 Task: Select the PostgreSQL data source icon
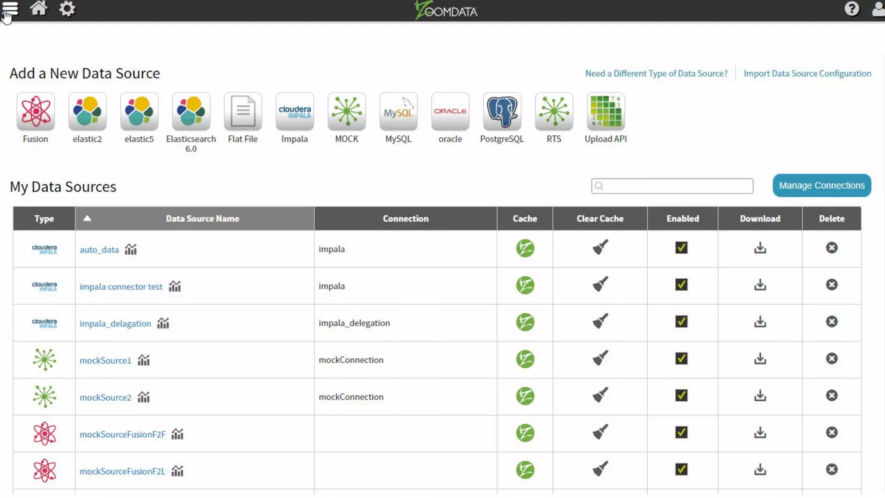[x=502, y=112]
